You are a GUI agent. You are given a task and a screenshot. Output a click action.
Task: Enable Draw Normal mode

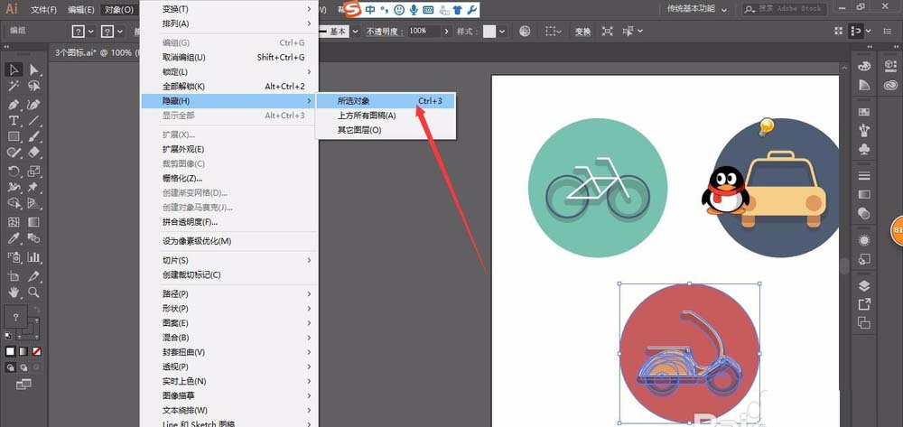(x=10, y=367)
